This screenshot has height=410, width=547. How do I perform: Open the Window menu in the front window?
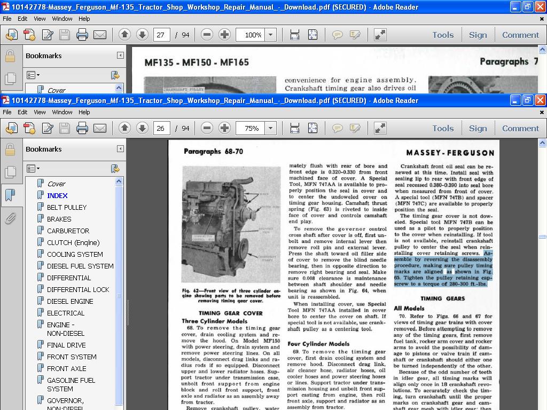tap(62, 112)
